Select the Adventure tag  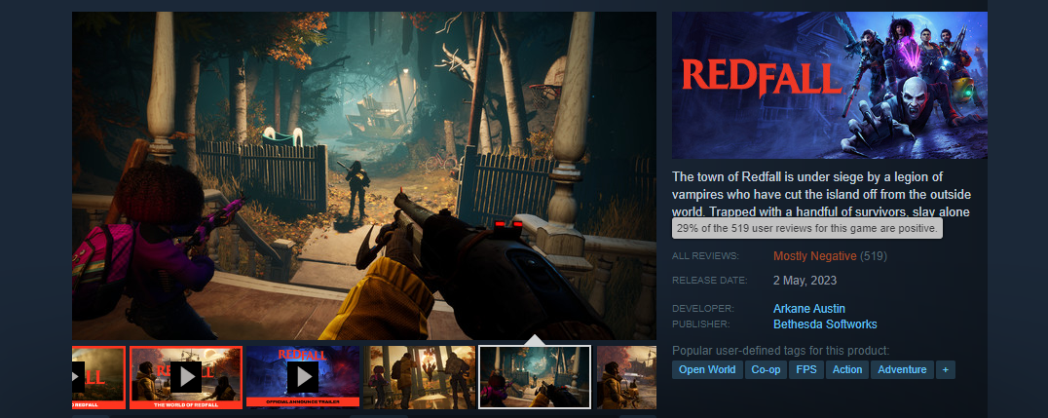(x=902, y=370)
